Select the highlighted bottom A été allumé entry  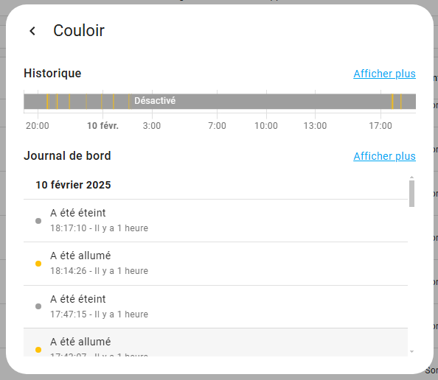coord(215,342)
